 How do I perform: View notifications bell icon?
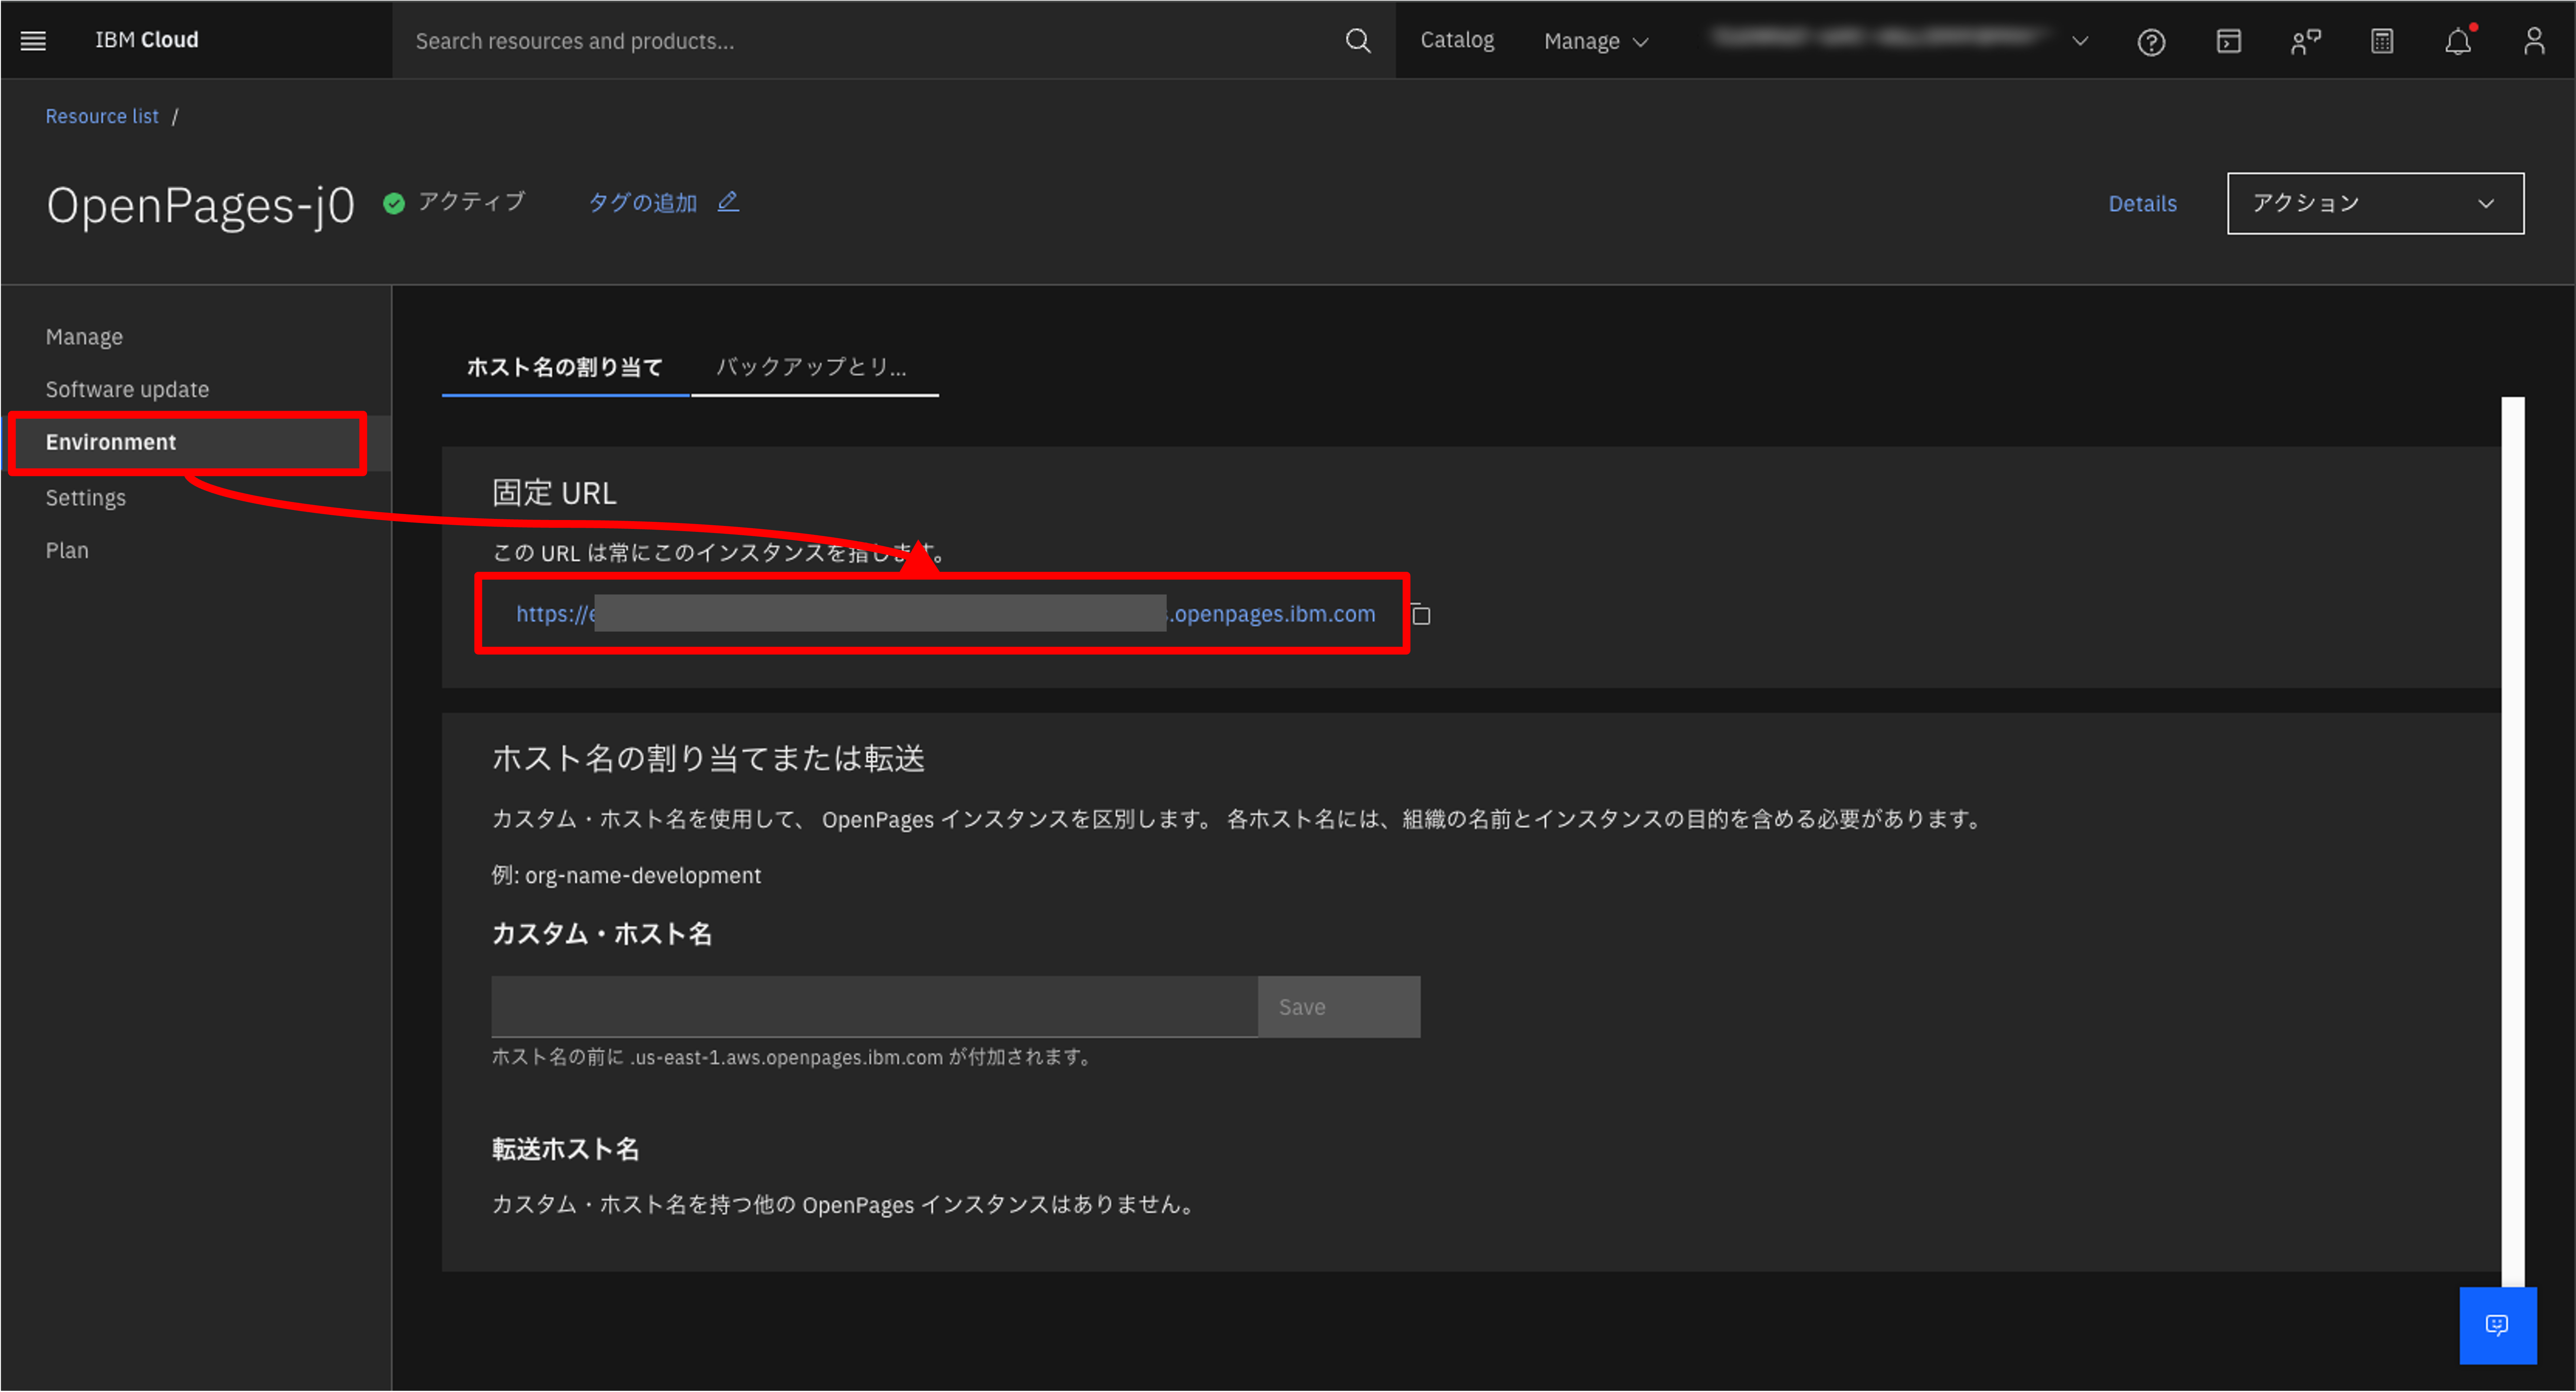(2458, 41)
